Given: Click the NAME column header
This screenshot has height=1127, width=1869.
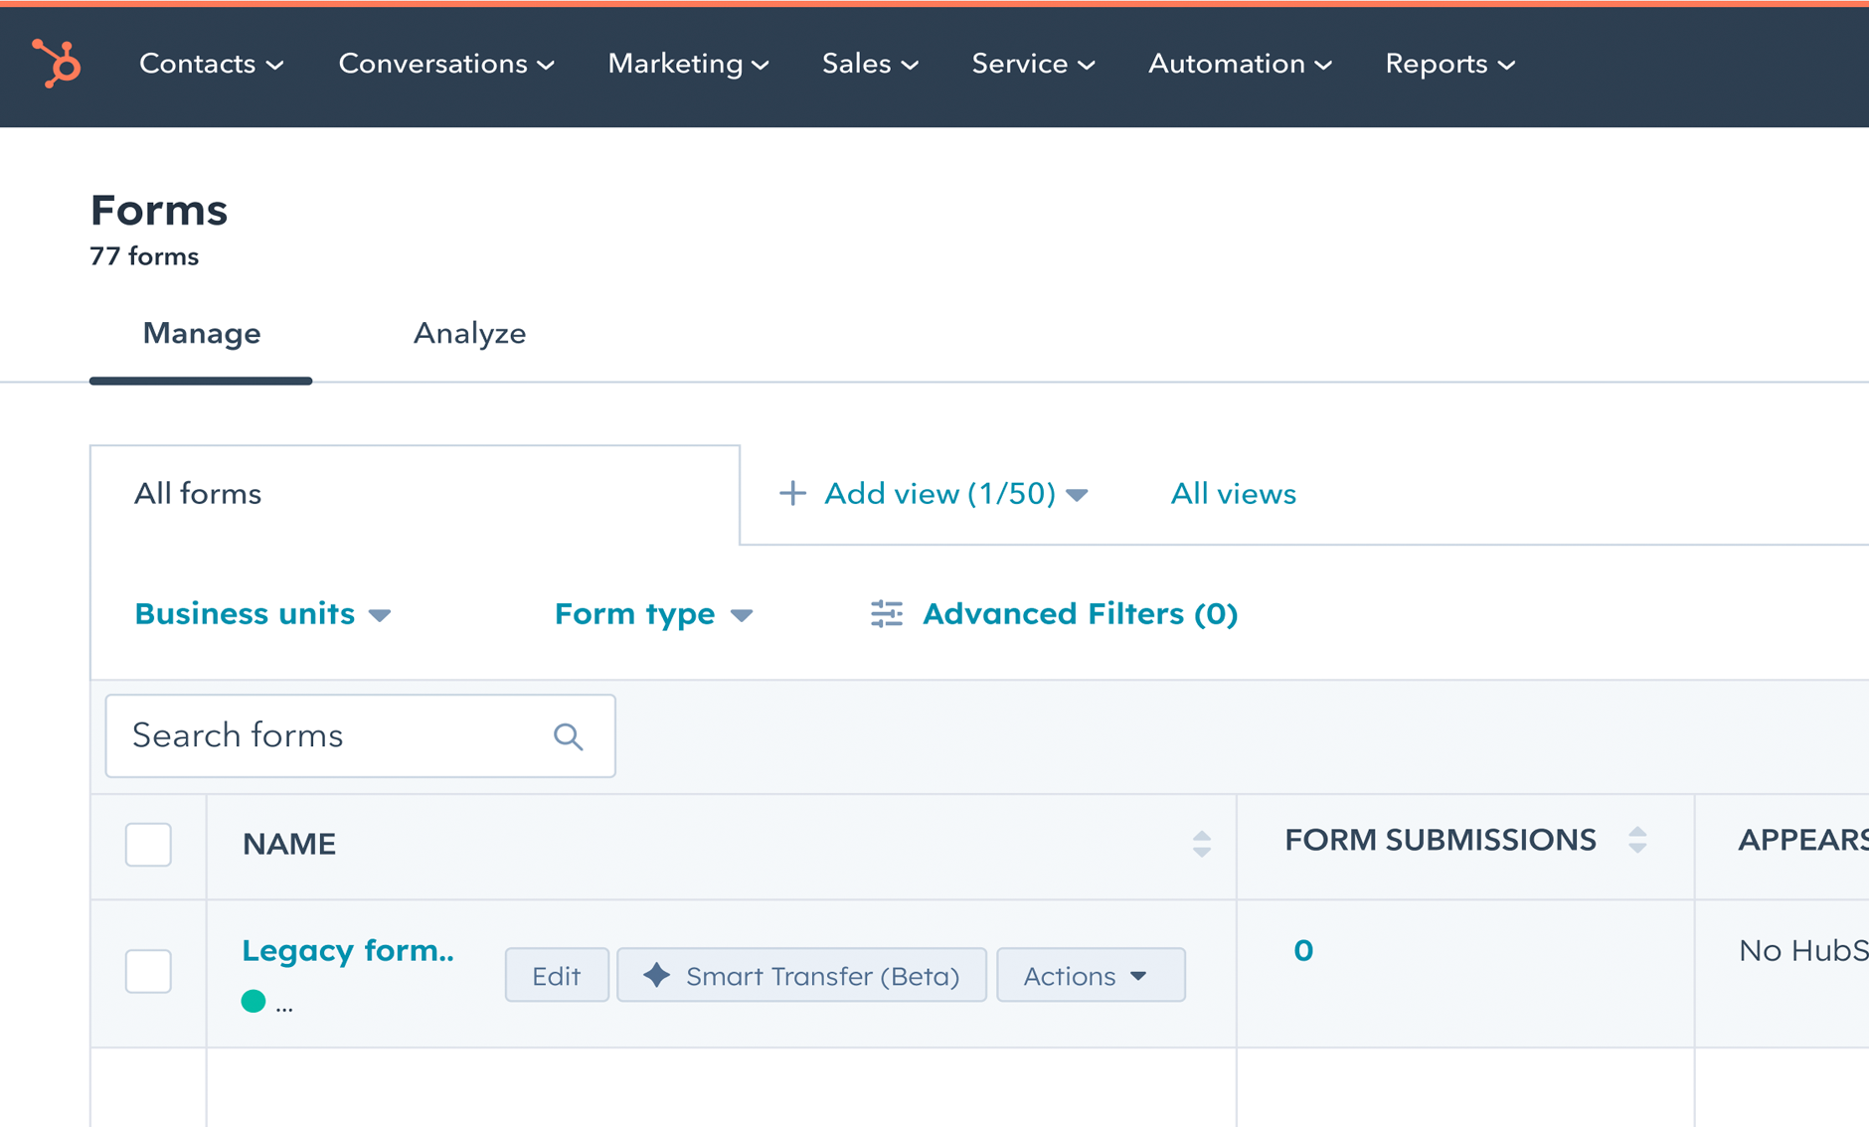Looking at the screenshot, I should click(289, 844).
